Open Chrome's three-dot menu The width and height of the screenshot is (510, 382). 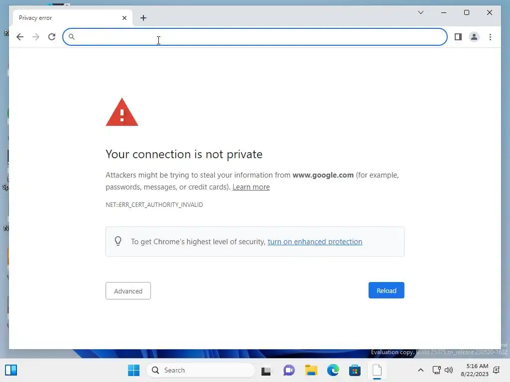(490, 37)
